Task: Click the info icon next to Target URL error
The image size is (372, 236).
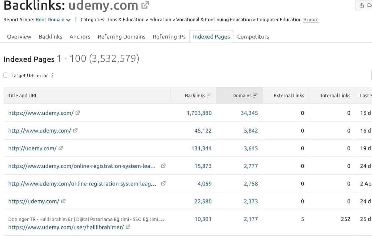Action: [52, 75]
